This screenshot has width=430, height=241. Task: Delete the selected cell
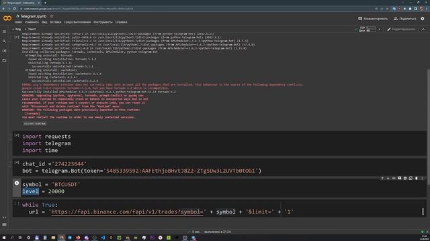417,178
